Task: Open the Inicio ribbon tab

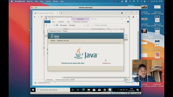Action: [x=54, y=22]
